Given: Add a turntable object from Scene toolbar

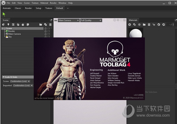Looking at the screenshot, I should 28,25.
